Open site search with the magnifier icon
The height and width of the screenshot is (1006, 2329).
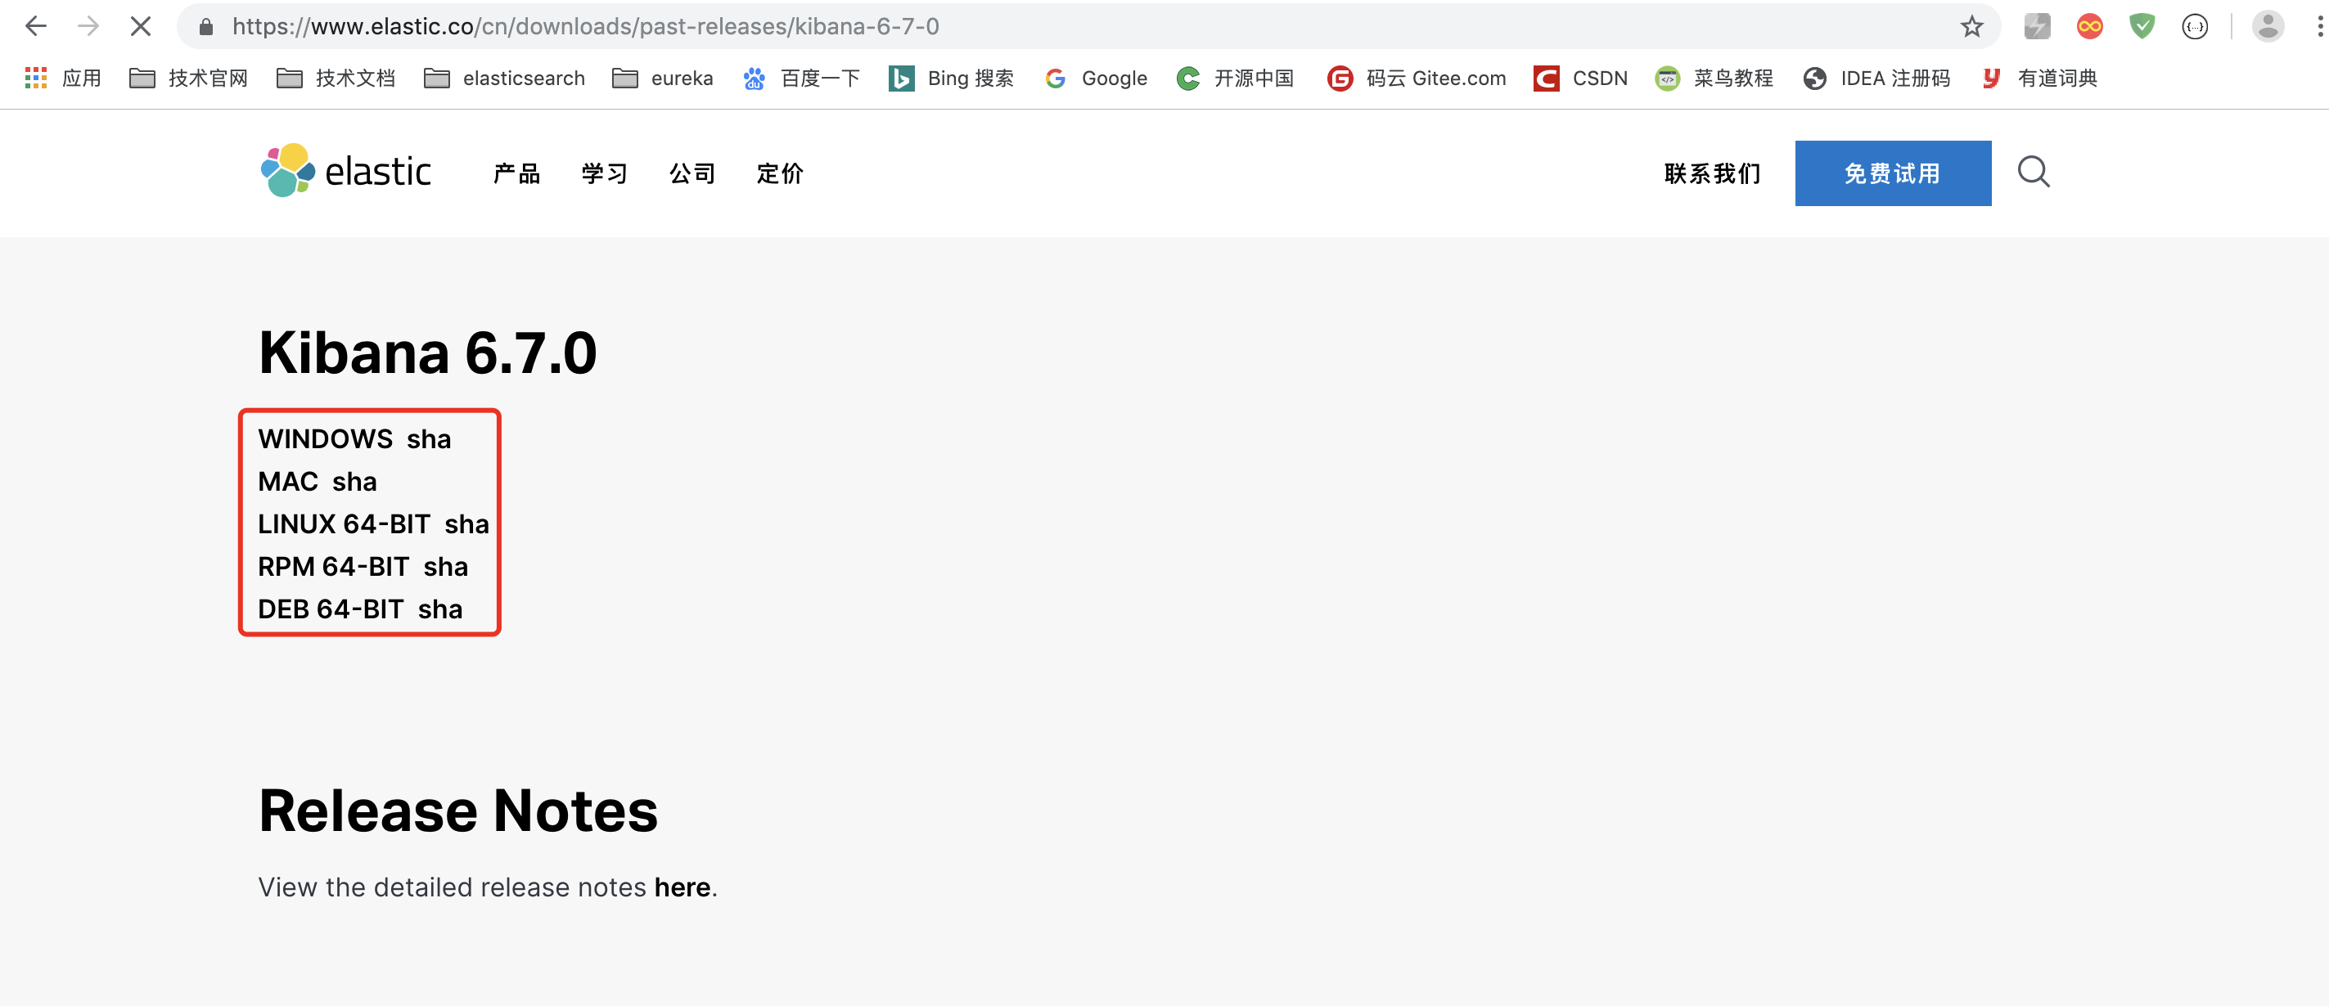pyautogui.click(x=2034, y=171)
